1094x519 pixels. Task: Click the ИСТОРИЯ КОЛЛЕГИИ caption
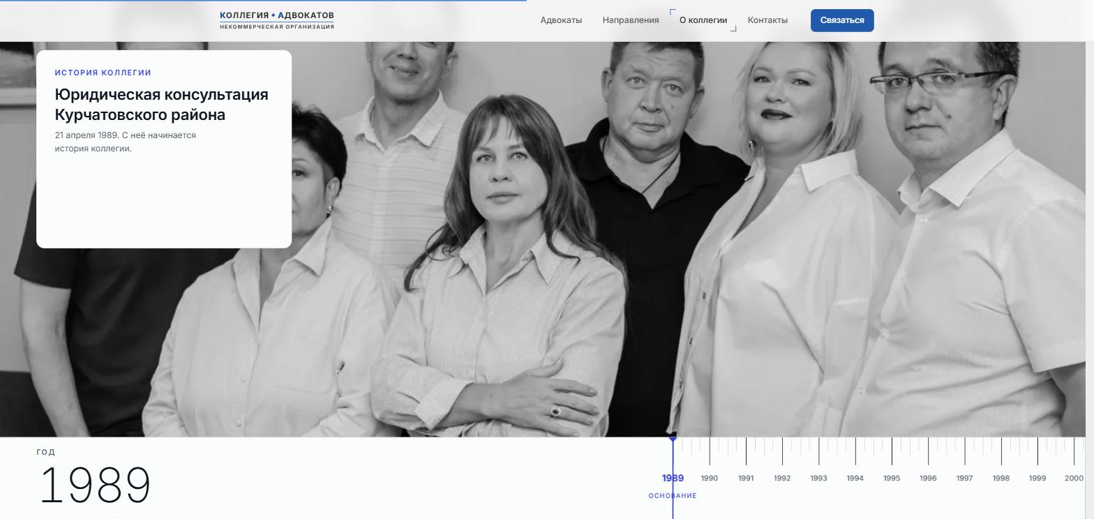click(x=103, y=73)
